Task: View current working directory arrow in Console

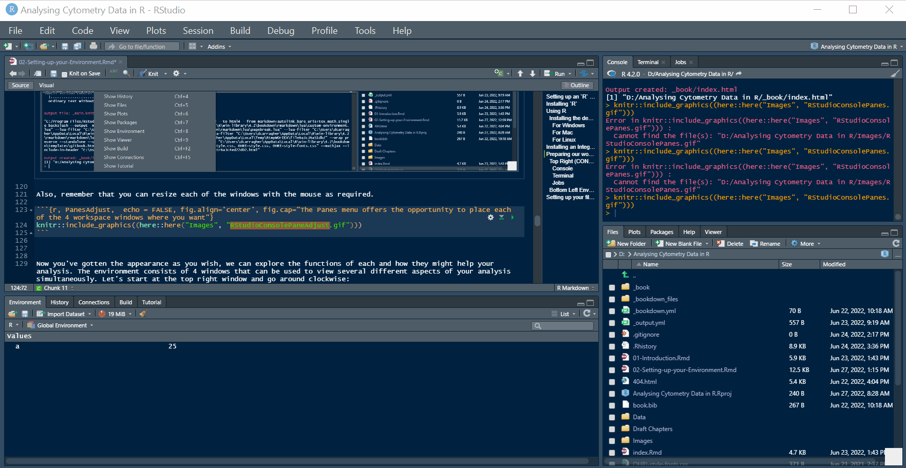Action: [739, 74]
